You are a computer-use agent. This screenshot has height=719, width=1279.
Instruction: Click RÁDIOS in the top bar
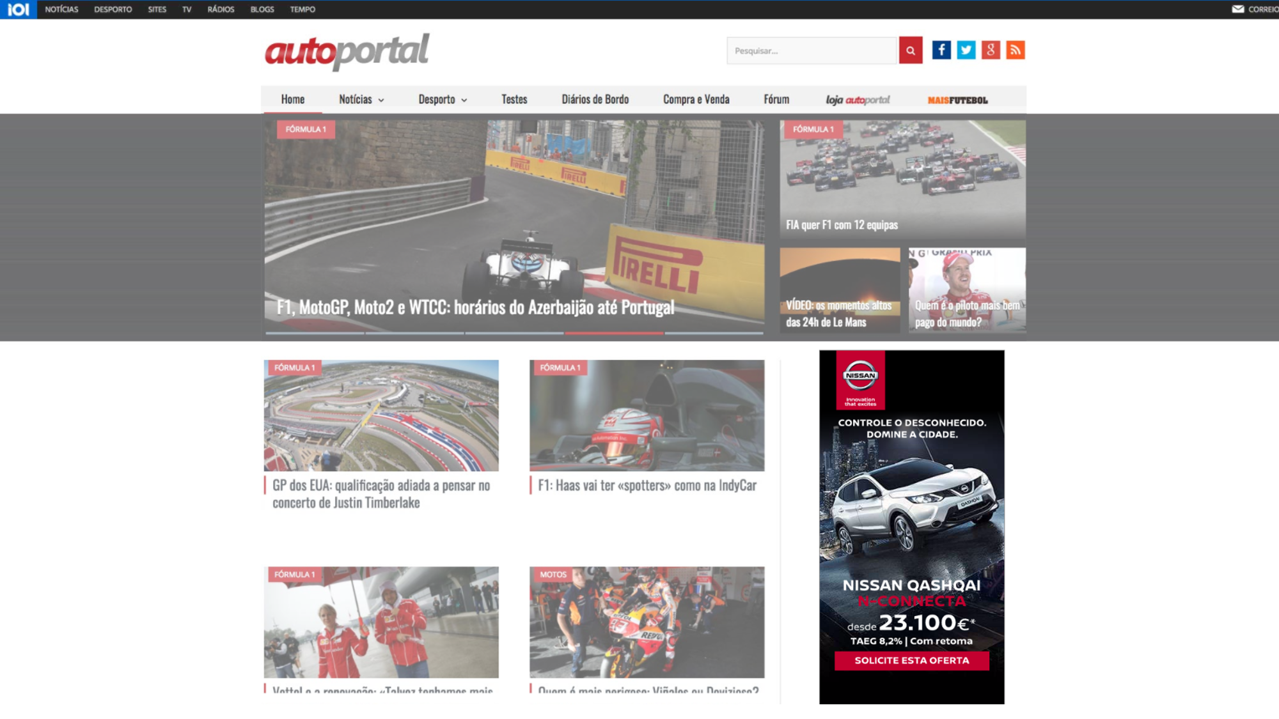(x=221, y=10)
